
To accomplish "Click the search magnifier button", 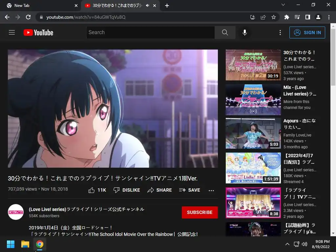I will tap(225, 32).
